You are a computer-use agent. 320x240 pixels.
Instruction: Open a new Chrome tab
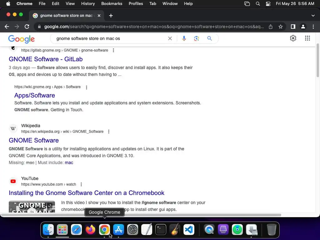tap(111, 16)
